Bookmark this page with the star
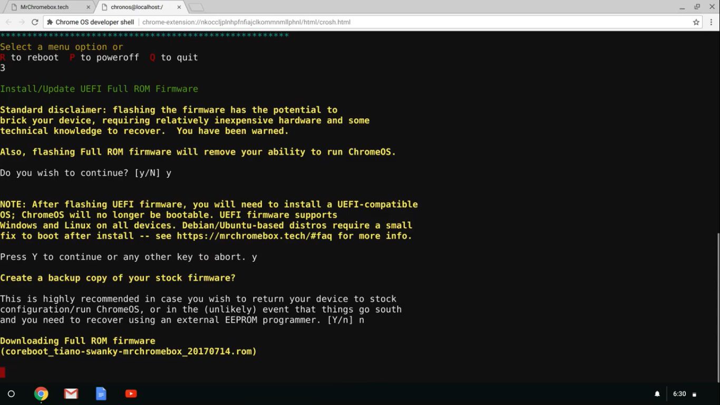The width and height of the screenshot is (720, 405). coord(696,22)
